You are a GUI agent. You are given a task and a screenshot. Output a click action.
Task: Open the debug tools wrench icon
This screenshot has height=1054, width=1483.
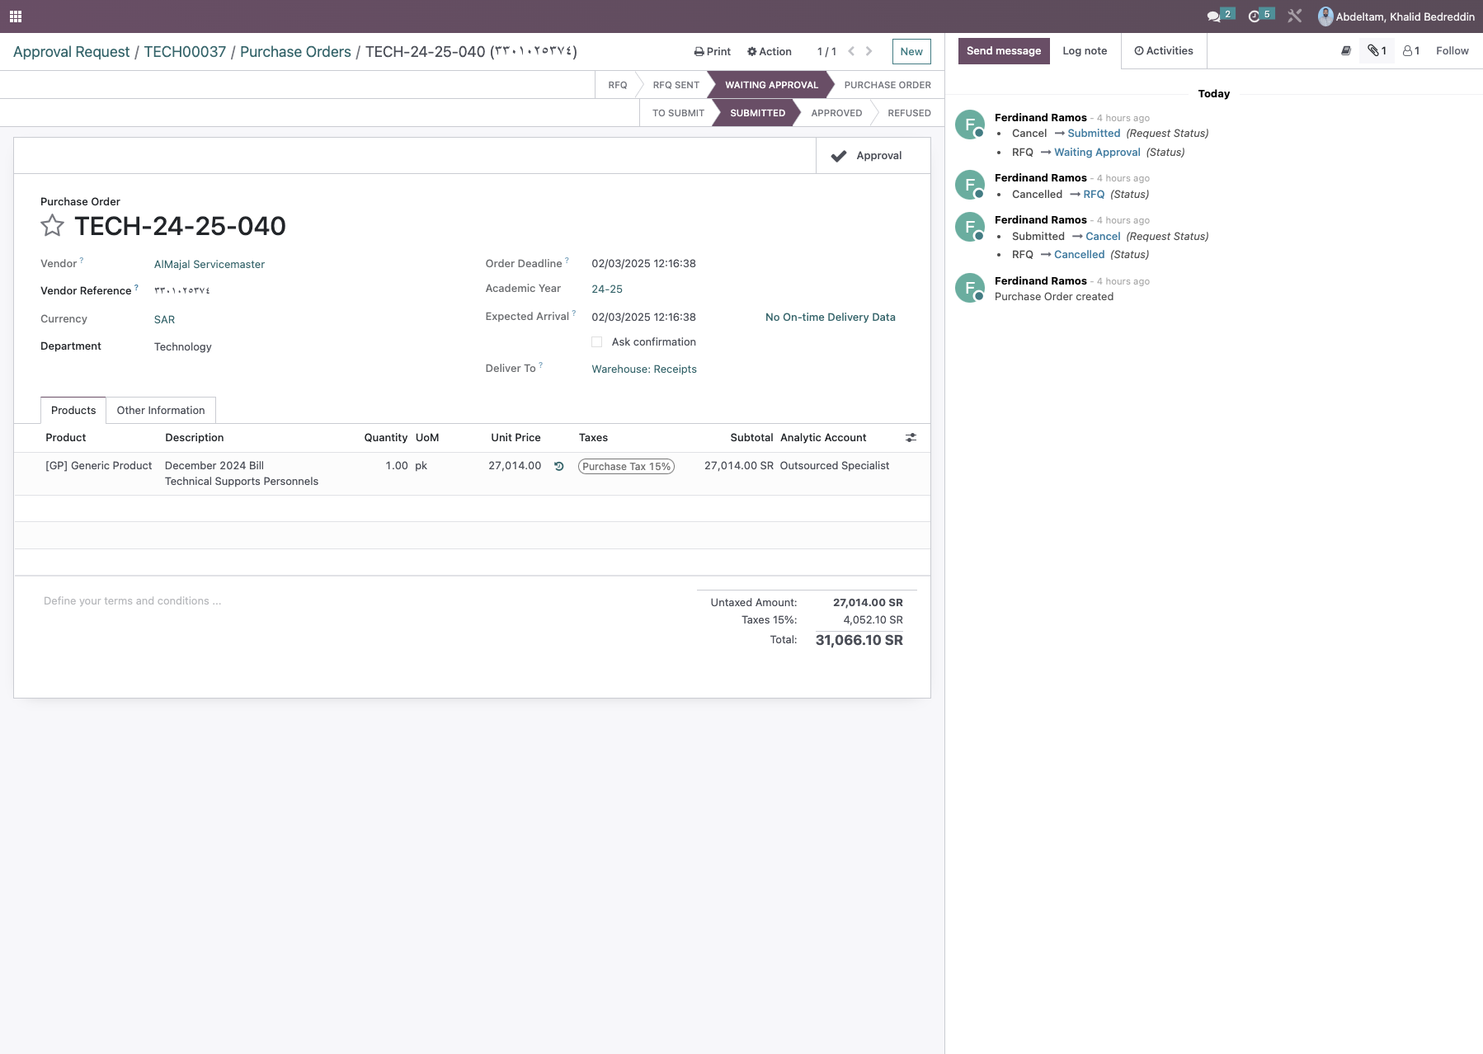click(x=1294, y=16)
